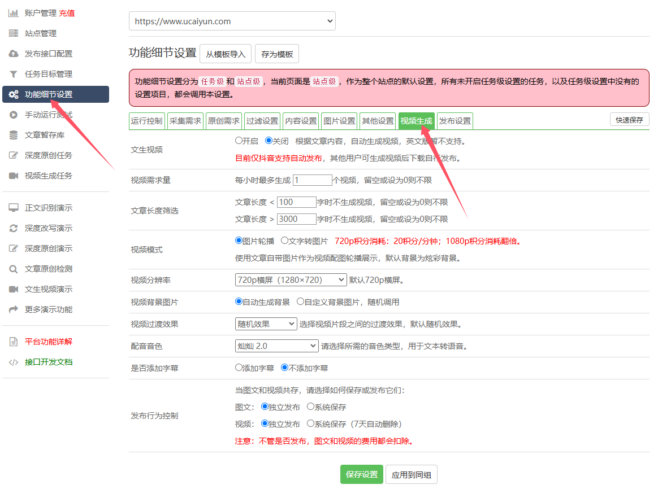Click the gears icon beside 功能细节设置
The image size is (658, 489).
pos(14,94)
